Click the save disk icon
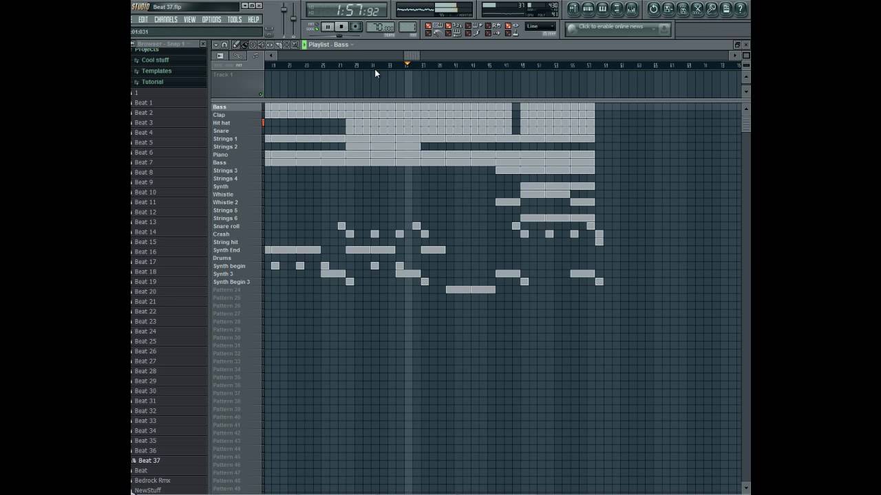 [683, 9]
